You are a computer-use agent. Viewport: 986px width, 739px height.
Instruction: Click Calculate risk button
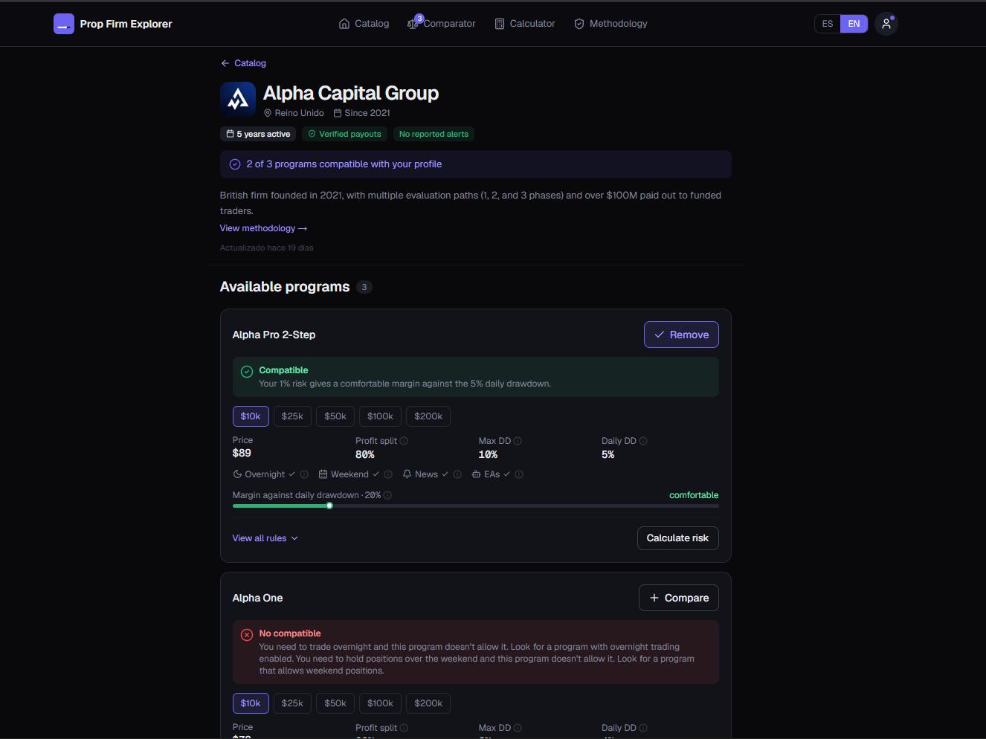pyautogui.click(x=677, y=538)
